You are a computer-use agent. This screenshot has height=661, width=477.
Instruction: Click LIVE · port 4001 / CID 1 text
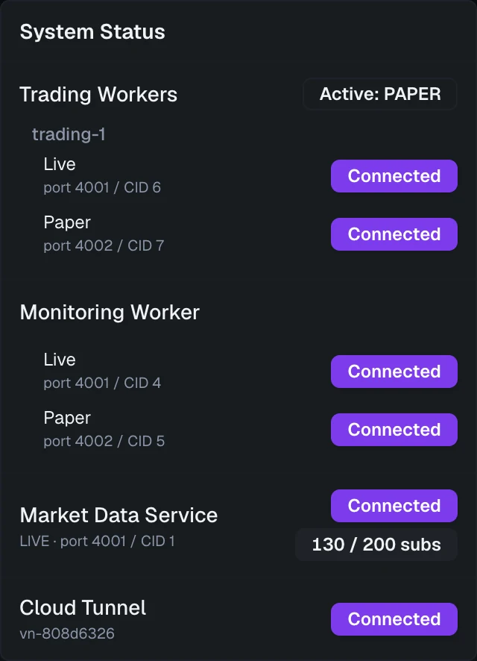click(x=97, y=542)
